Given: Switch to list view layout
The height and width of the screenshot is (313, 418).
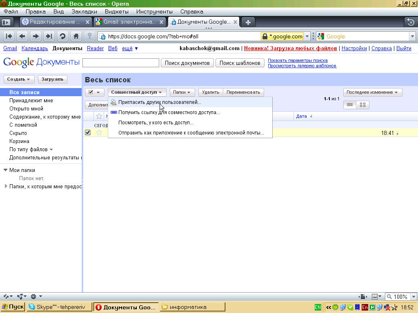Looking at the screenshot, I should [350, 105].
